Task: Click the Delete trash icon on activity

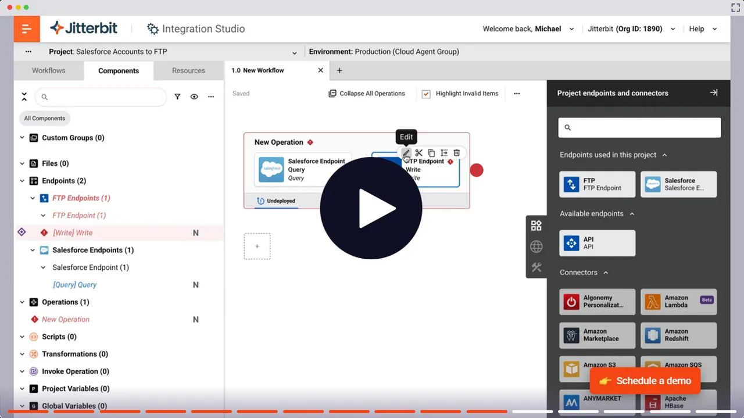Action: click(x=457, y=153)
